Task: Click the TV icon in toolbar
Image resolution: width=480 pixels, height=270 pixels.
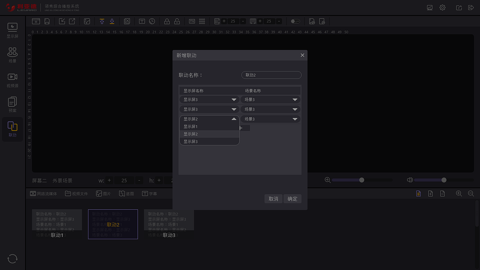Action: coord(192,21)
